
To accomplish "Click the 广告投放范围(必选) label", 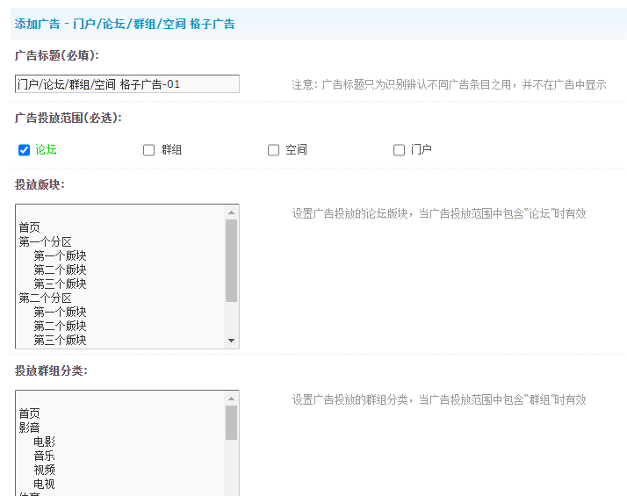I will coord(68,118).
